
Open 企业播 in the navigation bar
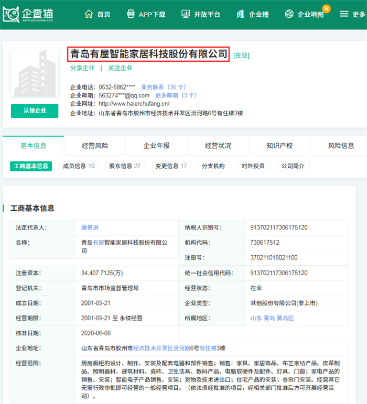(259, 15)
